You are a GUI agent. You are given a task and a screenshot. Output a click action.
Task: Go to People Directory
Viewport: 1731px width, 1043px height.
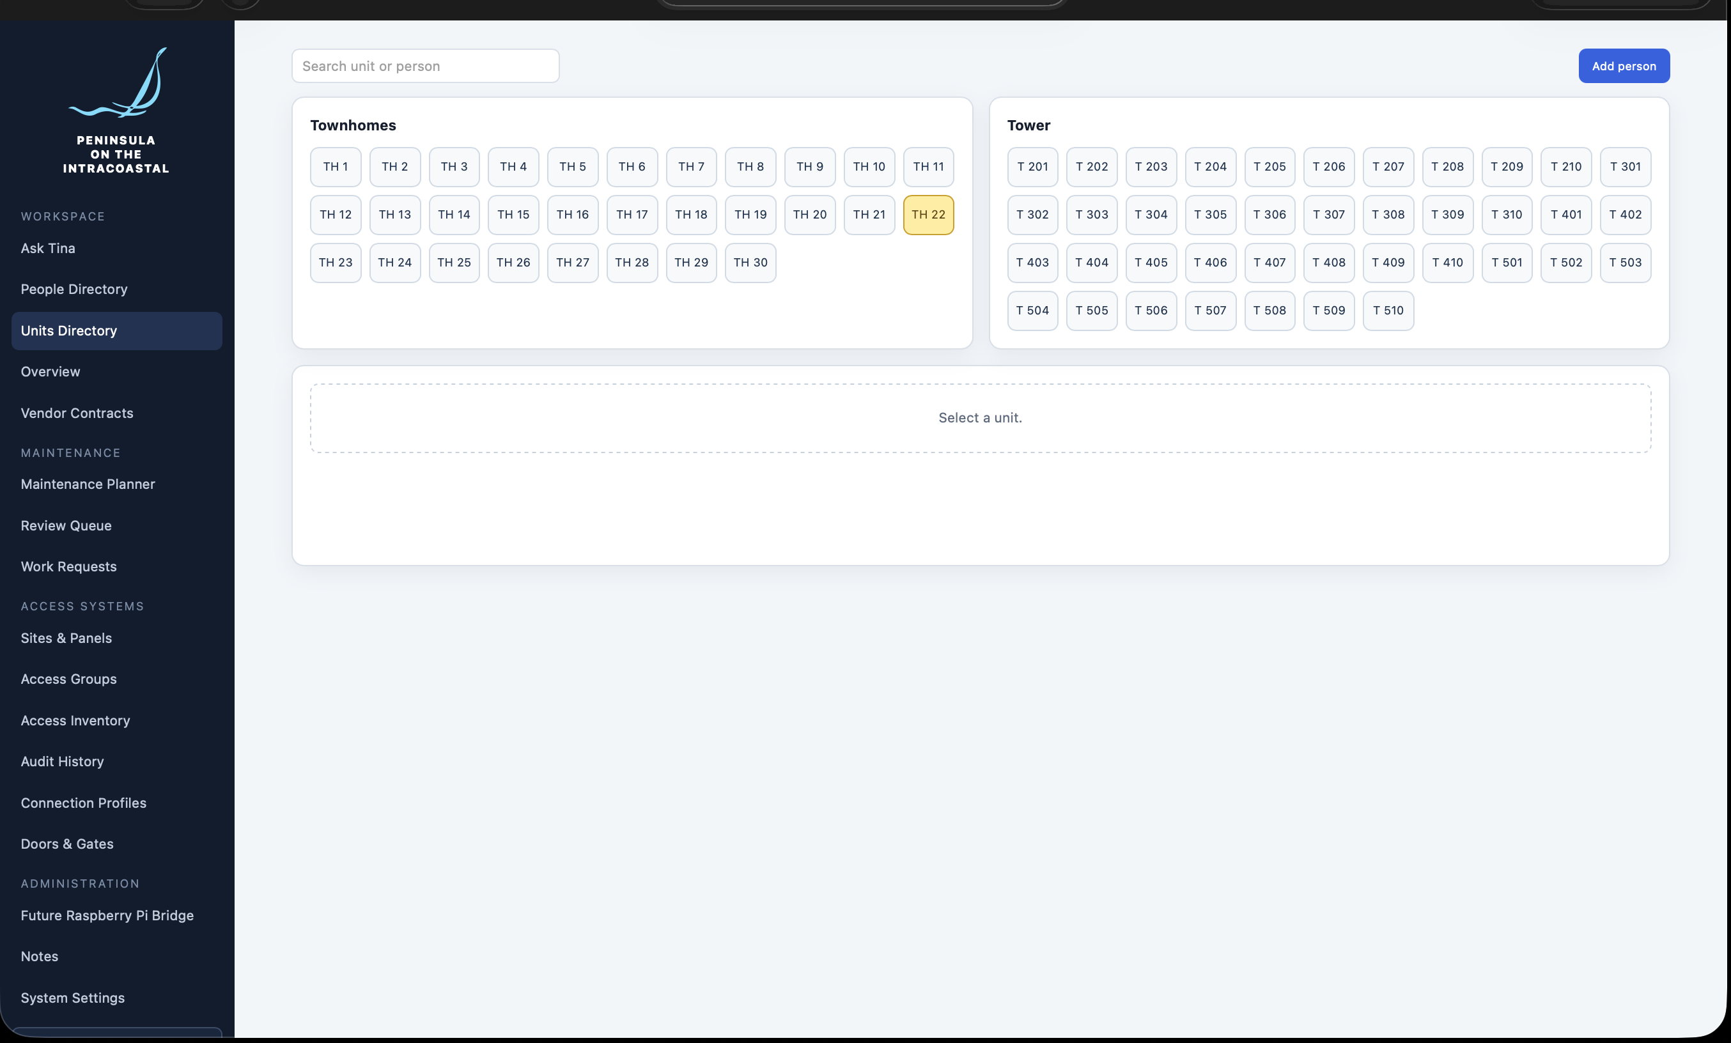click(x=116, y=289)
